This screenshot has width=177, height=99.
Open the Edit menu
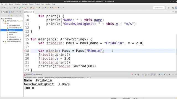pos(6,4)
